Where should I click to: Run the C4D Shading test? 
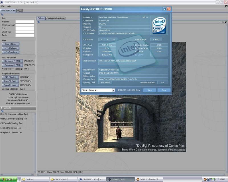click(x=10, y=77)
